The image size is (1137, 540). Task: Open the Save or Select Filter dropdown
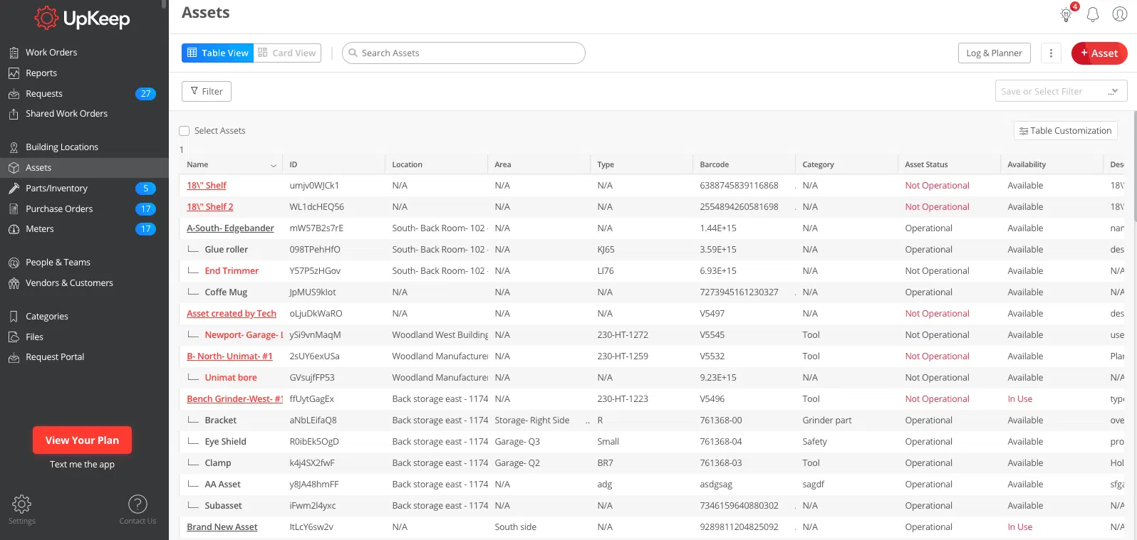click(1060, 92)
